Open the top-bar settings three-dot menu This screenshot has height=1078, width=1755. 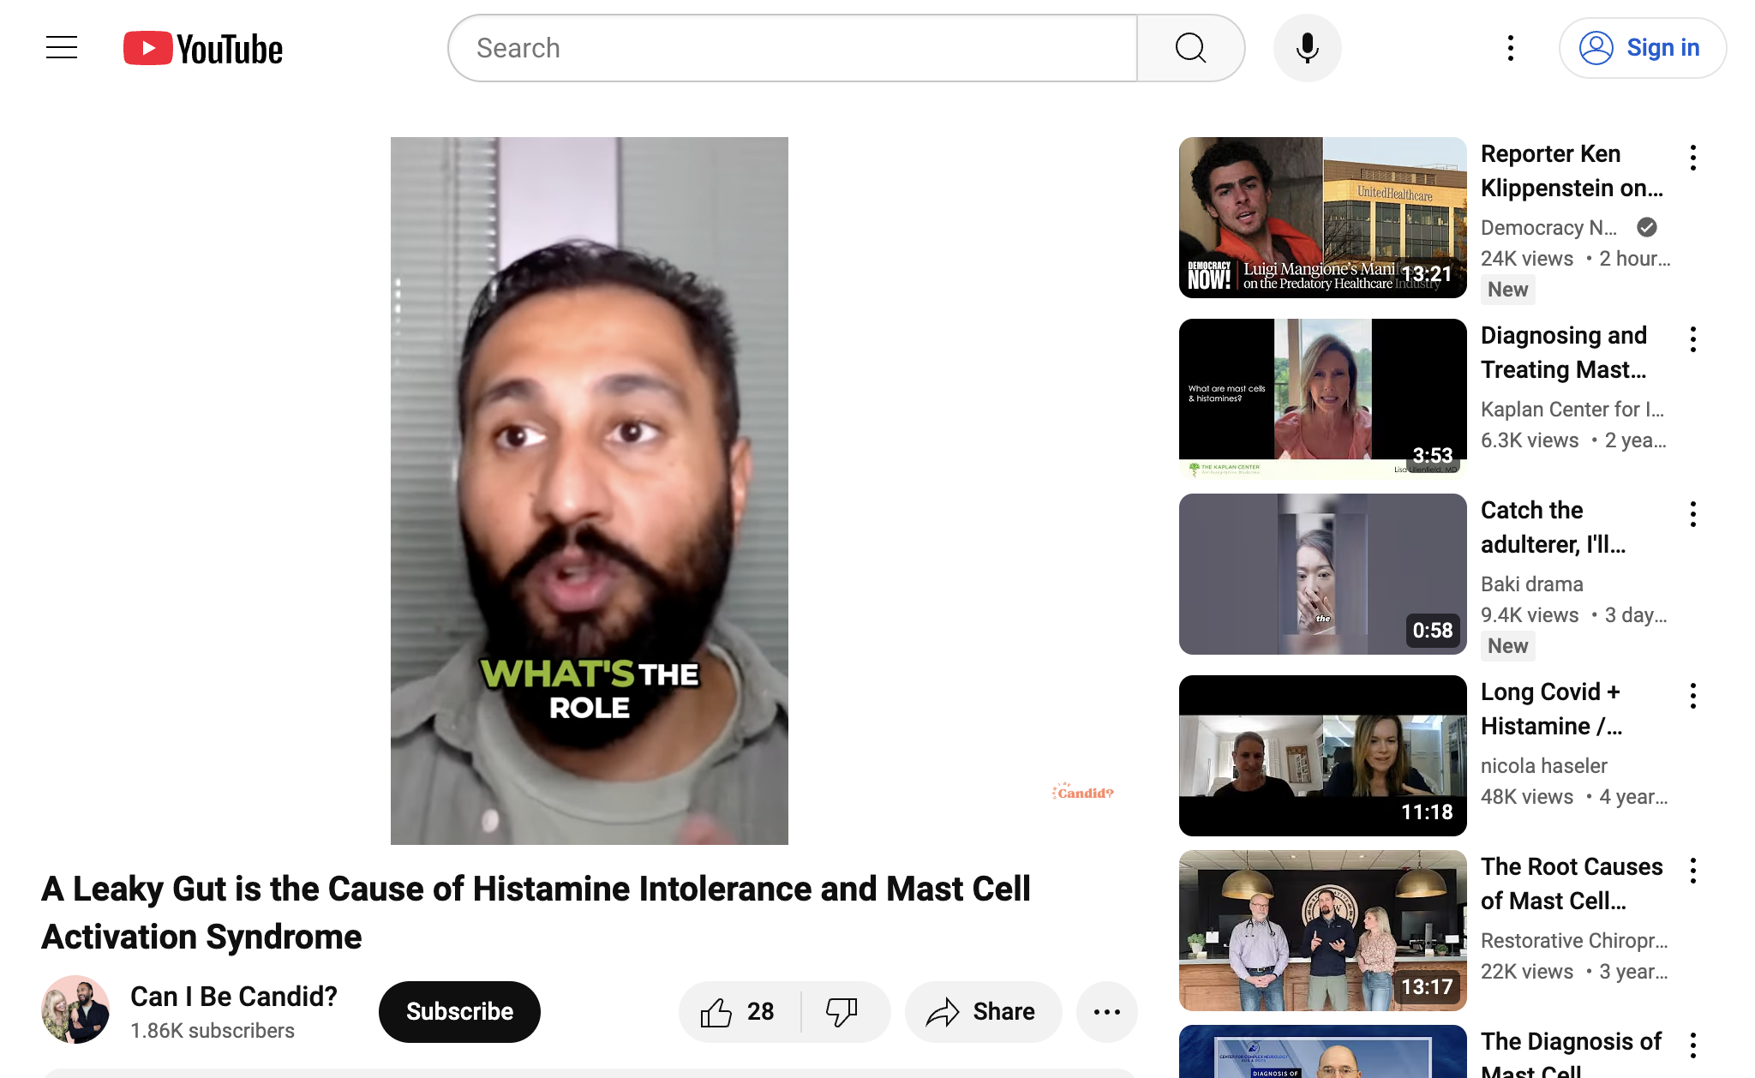[x=1511, y=48]
